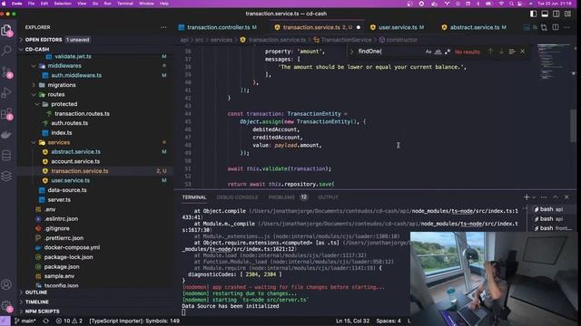Switch to user.service.ts editor tab
This screenshot has height=326, width=581.
[x=397, y=27]
